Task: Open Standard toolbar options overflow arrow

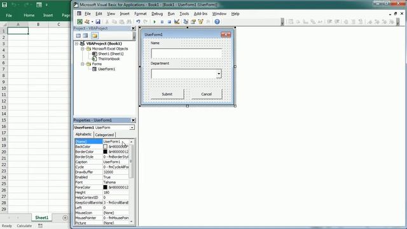Action: pyautogui.click(x=282, y=22)
